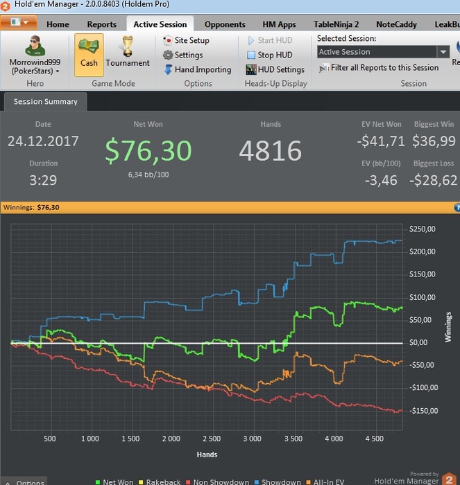The image size is (460, 485).
Task: Click the 2 500 hands axis label
Action: click(x=212, y=439)
